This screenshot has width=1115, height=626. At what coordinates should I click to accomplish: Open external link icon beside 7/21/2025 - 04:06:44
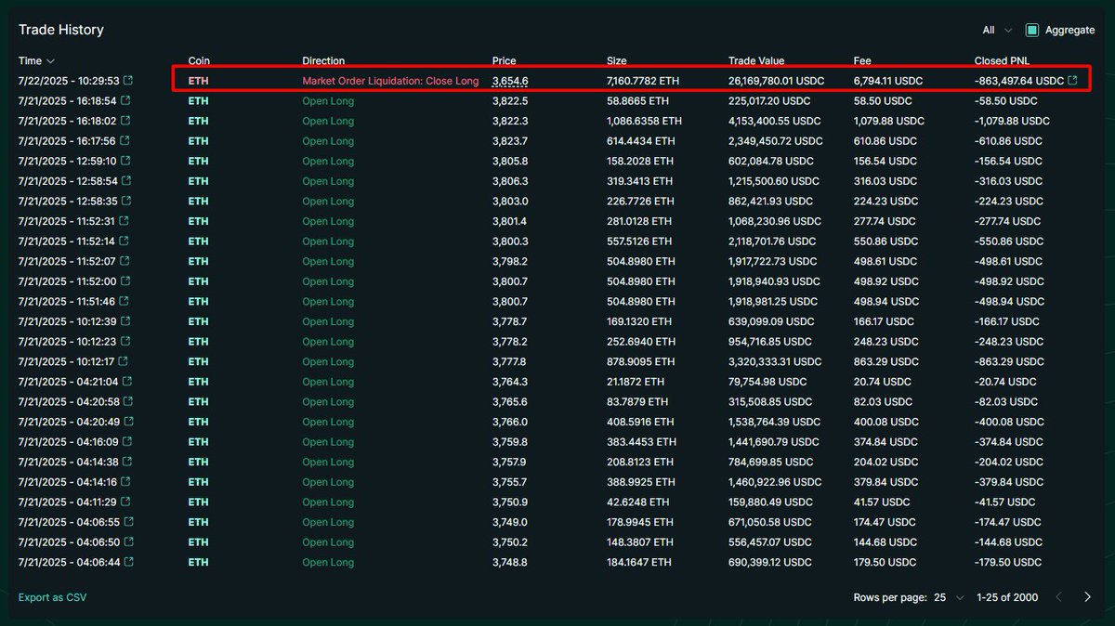127,562
